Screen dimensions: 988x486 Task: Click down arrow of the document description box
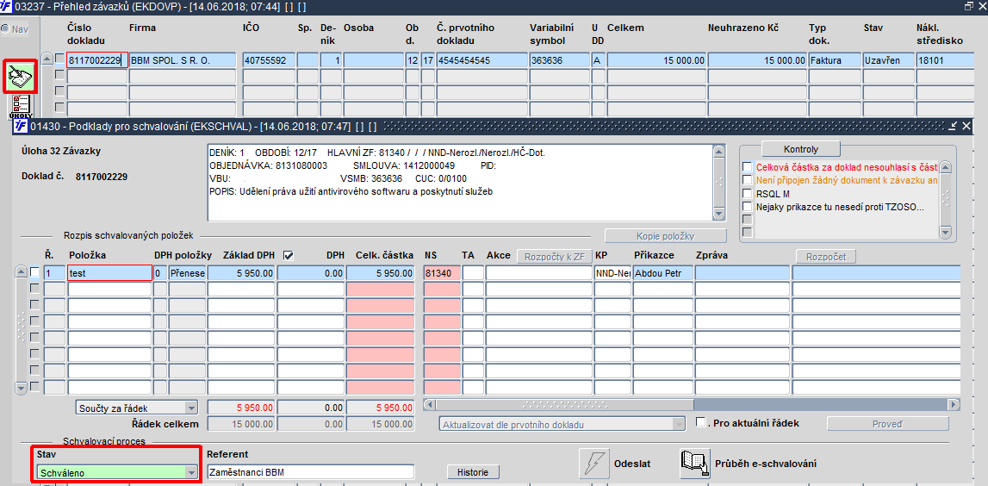[x=719, y=215]
